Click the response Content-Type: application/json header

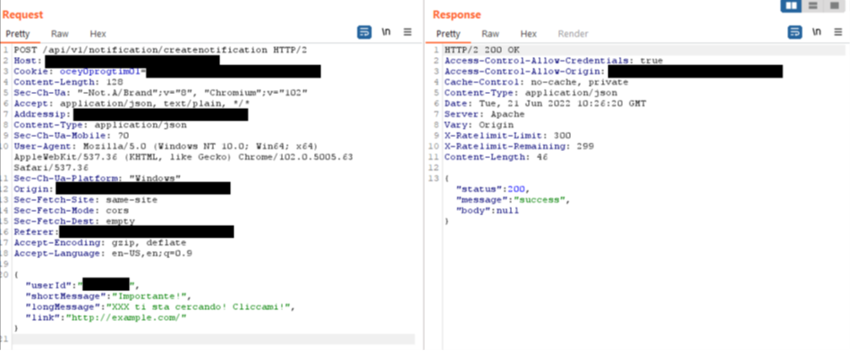[531, 93]
